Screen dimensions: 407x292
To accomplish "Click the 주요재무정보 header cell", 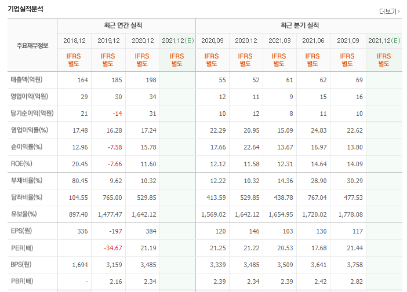I will click(x=32, y=46).
